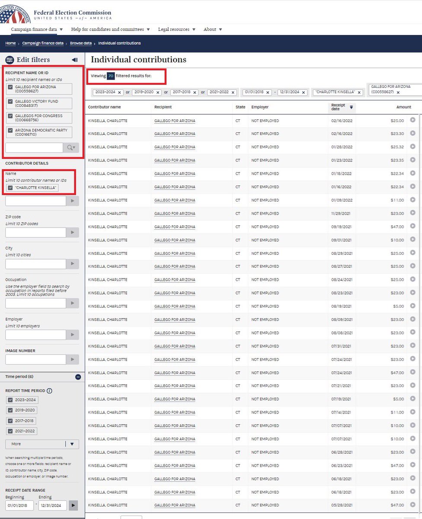Go to Home breadcrumb

[10, 43]
